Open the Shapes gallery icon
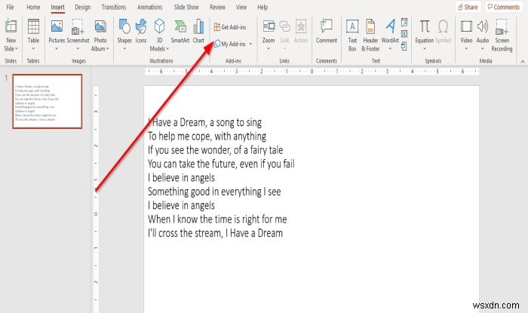This screenshot has width=528, height=313. click(124, 26)
